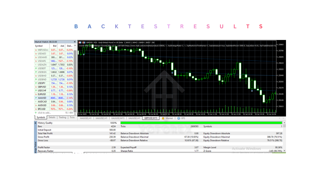Select the XAUUSD,M15 chart tab
Screen dimensions: 320x180
[117, 118]
